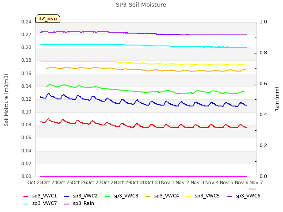Click the 0.24 left axis value
This screenshot has width=283, height=212.
coord(27,22)
